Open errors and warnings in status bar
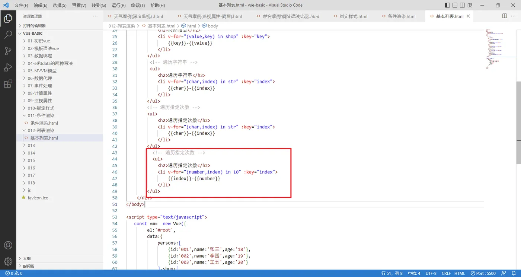The image size is (521, 277). 14,273
